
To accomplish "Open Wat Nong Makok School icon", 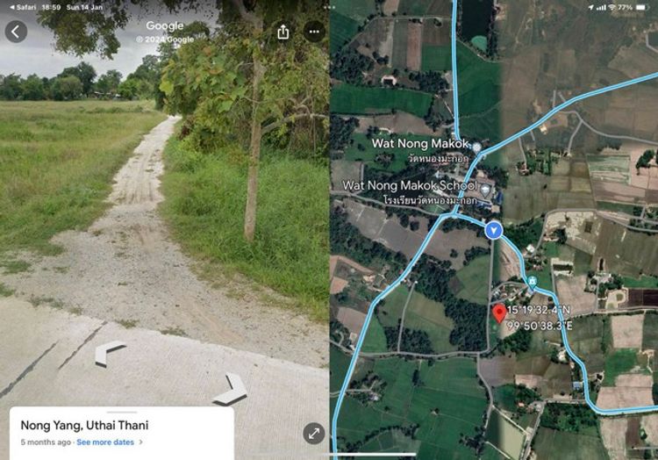I will point(485,190).
